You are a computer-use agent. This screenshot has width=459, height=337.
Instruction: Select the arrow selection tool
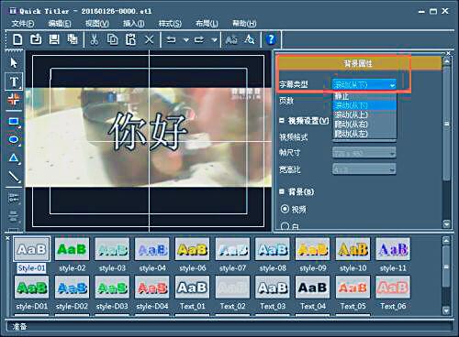coord(14,63)
